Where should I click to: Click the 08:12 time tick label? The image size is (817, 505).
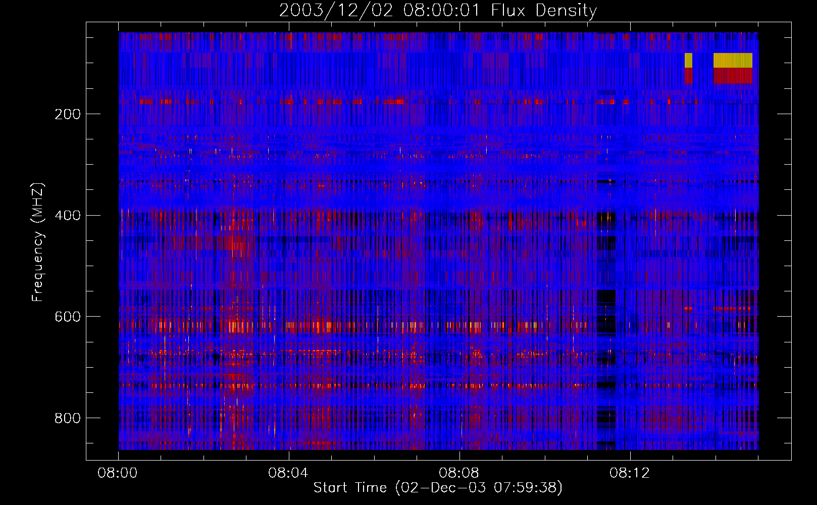630,473
